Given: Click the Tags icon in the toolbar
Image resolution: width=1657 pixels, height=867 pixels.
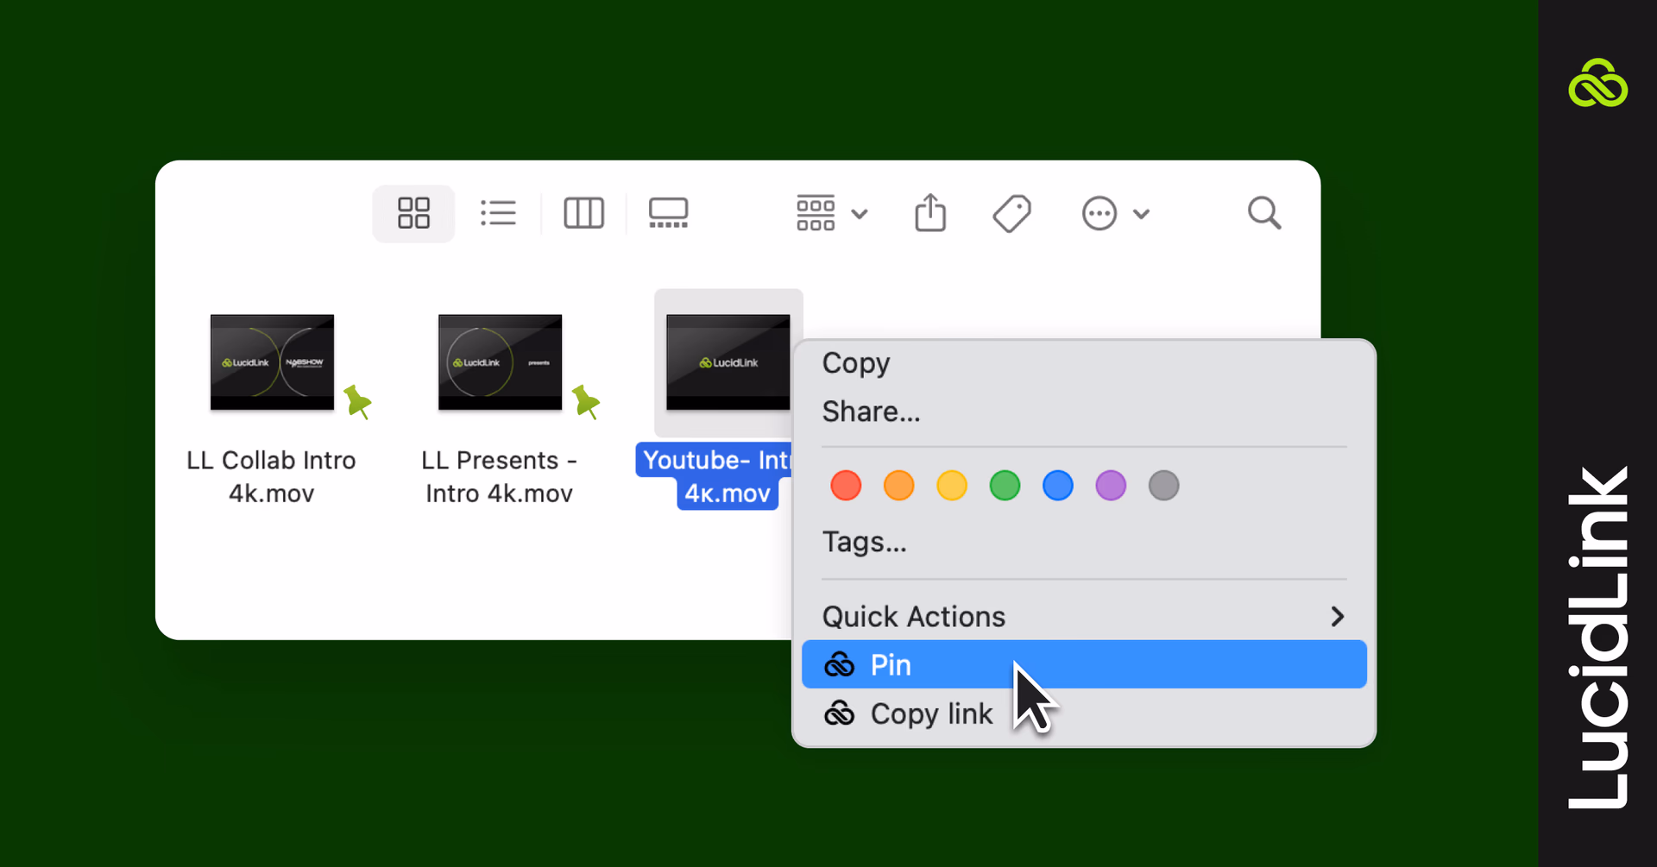Looking at the screenshot, I should [x=1011, y=213].
